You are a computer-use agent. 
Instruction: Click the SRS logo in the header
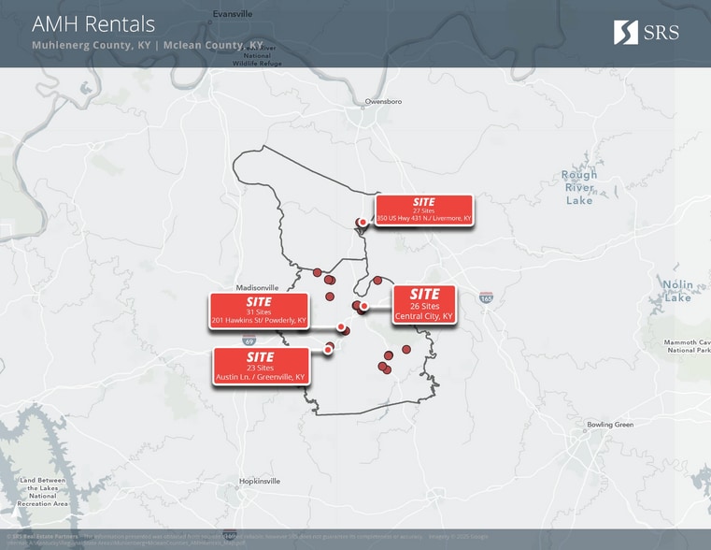(x=646, y=33)
